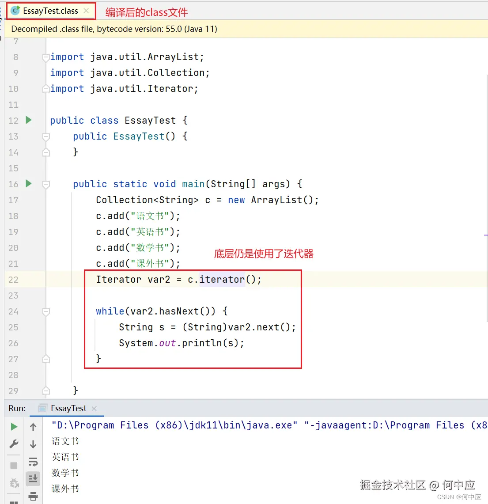Collapse the import fold end at line 10

46,89
